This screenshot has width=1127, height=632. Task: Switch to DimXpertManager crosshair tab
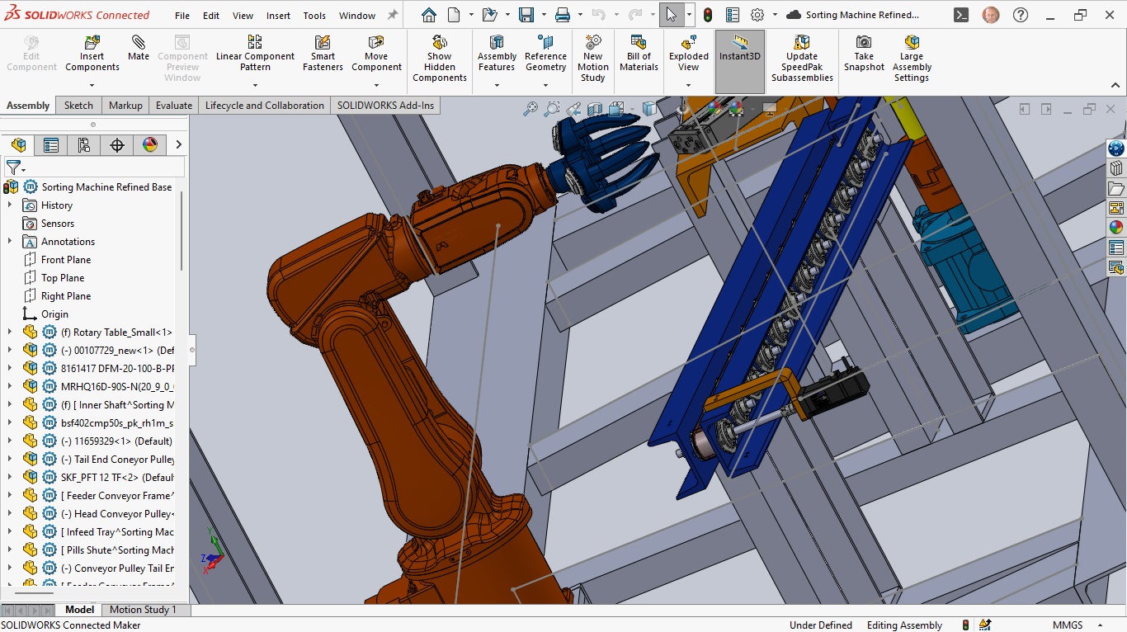tap(117, 145)
